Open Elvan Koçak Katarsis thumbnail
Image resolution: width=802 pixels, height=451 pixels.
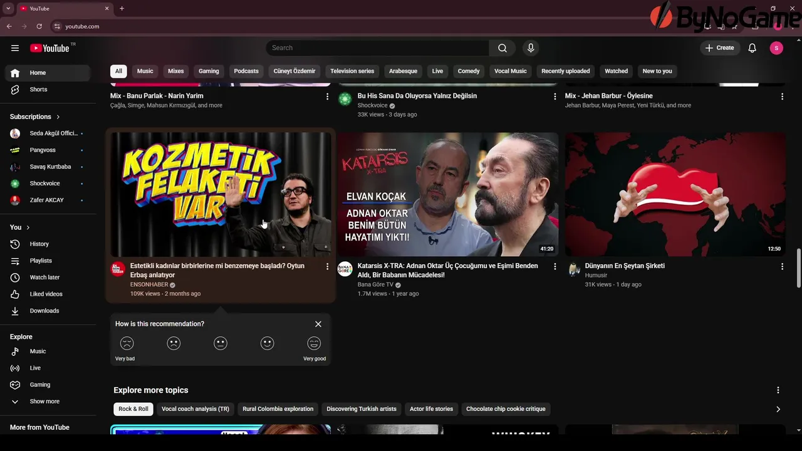click(x=448, y=194)
